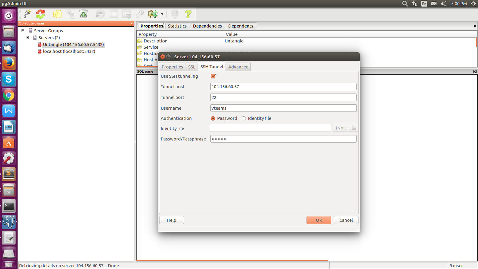The height and width of the screenshot is (269, 478).
Task: Open the object Properties toolbar icon
Action: (57, 14)
